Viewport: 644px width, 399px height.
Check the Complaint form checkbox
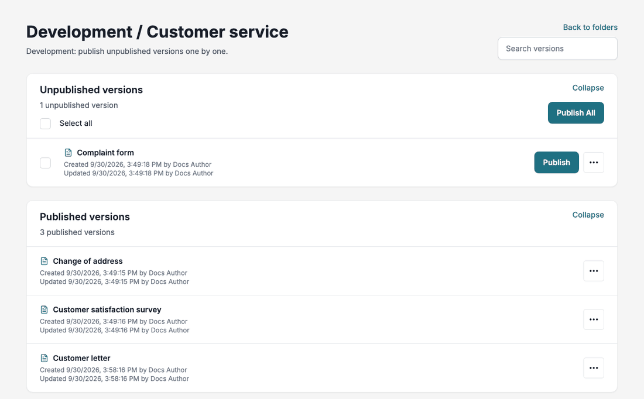(45, 163)
